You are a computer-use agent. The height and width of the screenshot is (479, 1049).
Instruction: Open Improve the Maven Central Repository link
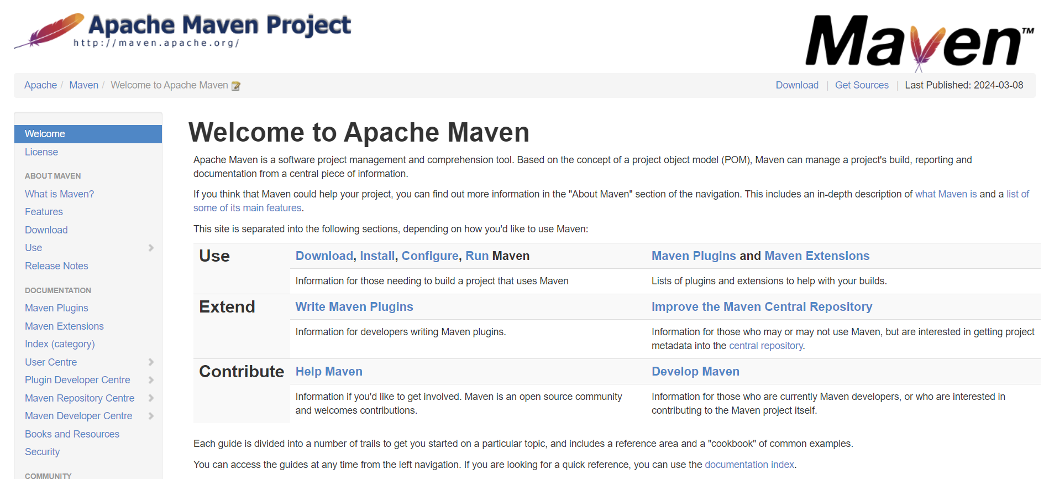pos(762,307)
